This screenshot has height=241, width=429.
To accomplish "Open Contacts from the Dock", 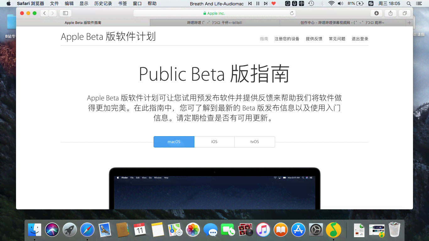I will click(x=122, y=230).
